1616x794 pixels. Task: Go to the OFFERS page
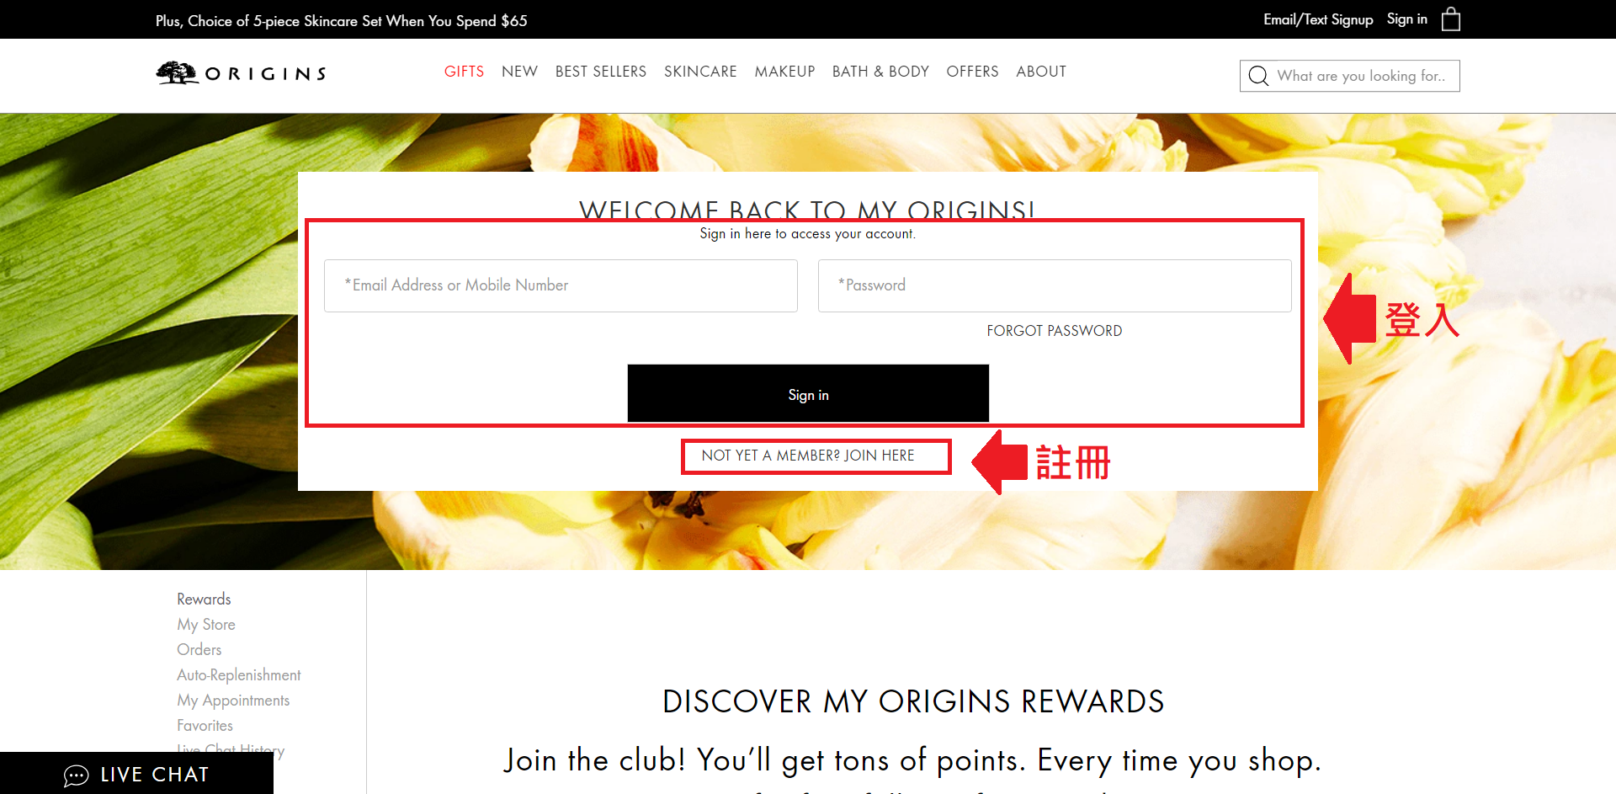972,72
